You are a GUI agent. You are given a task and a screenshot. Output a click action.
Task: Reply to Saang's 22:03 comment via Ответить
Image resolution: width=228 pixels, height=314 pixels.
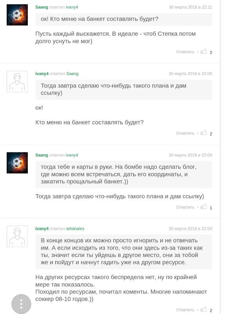tap(185, 207)
